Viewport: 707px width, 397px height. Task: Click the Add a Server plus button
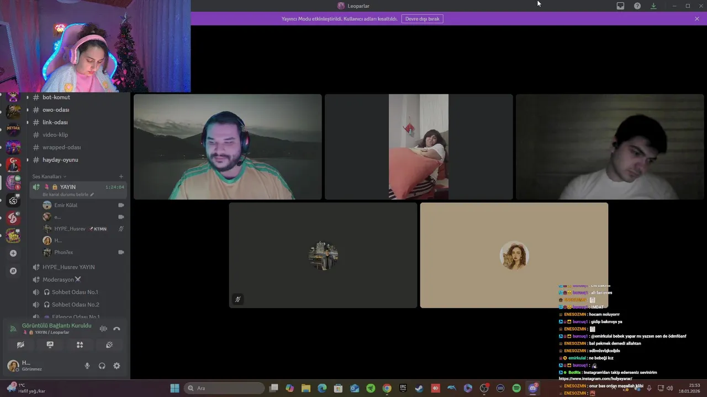point(13,253)
